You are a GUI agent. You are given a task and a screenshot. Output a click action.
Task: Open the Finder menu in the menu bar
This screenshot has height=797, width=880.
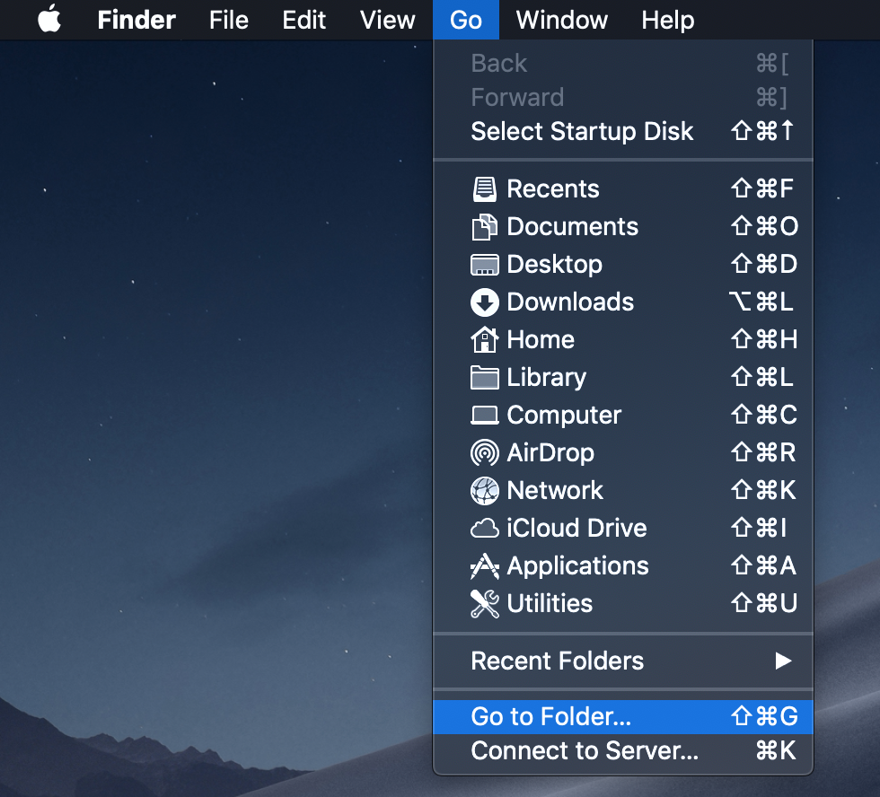[136, 20]
